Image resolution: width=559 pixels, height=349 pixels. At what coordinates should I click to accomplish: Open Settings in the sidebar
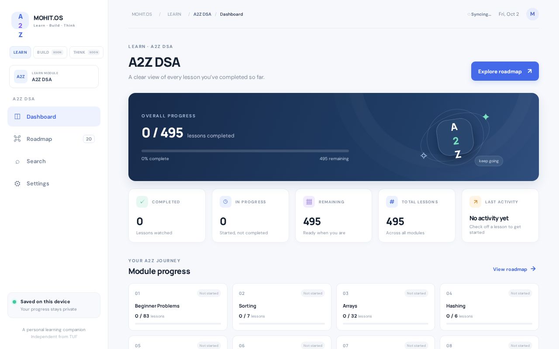54,184
